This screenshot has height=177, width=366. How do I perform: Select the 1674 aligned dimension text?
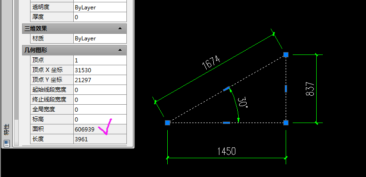[211, 62]
